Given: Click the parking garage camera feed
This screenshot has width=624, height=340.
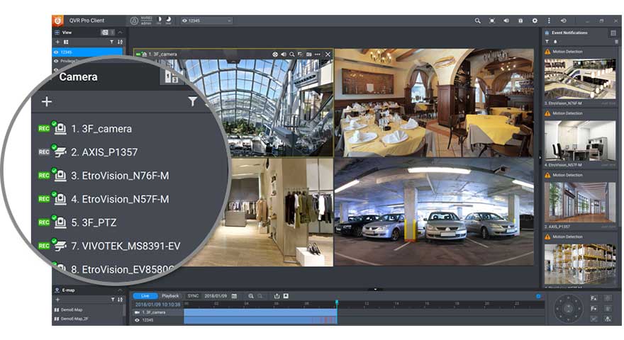Looking at the screenshot, I should coord(434,212).
